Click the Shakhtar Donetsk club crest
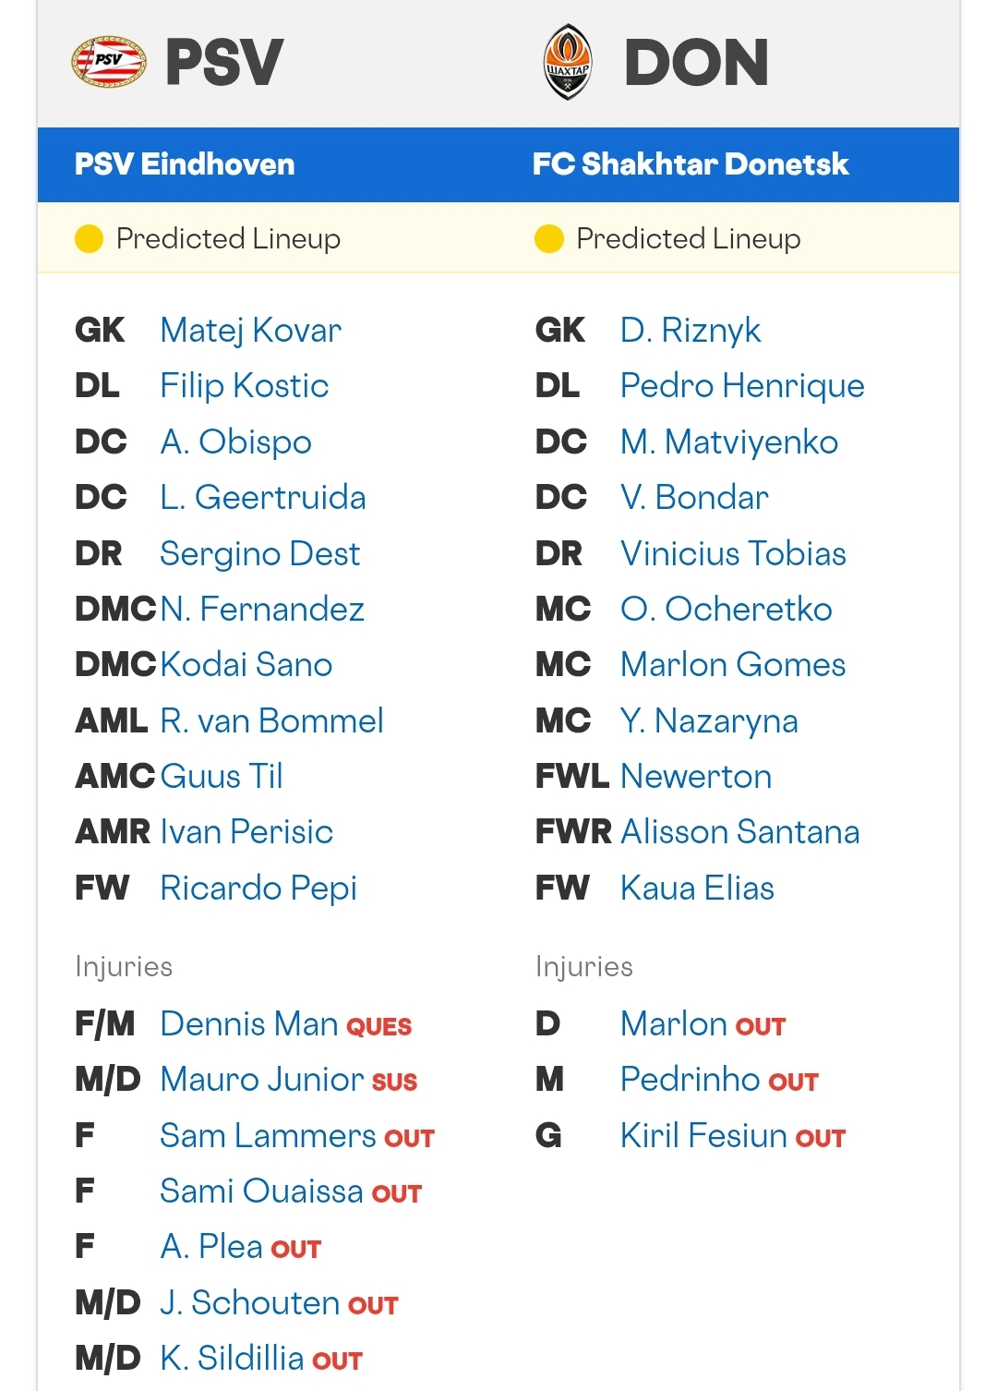 pos(567,62)
